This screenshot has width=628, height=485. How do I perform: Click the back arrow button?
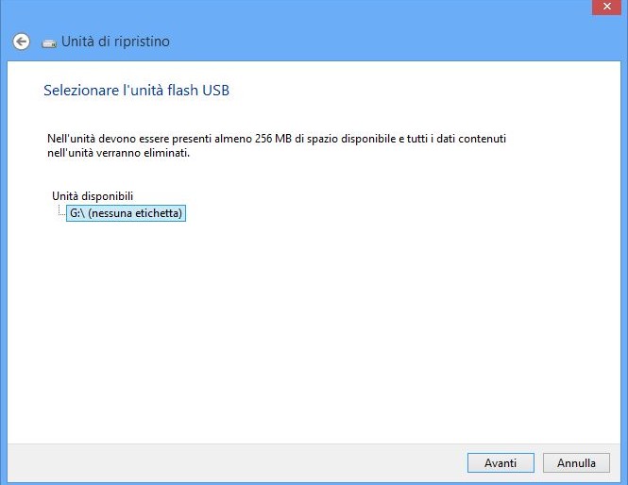[21, 42]
